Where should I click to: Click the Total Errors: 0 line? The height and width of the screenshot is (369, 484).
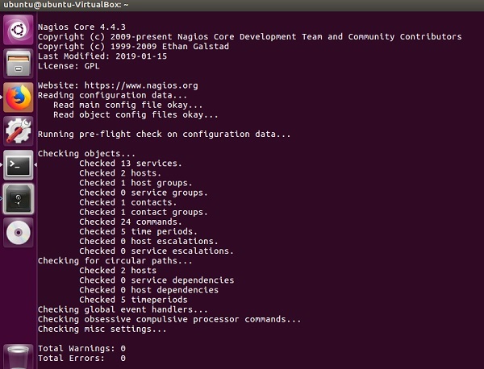click(81, 358)
